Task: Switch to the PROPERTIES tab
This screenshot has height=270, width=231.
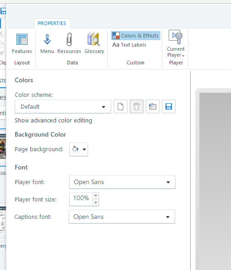Action: pos(52,23)
